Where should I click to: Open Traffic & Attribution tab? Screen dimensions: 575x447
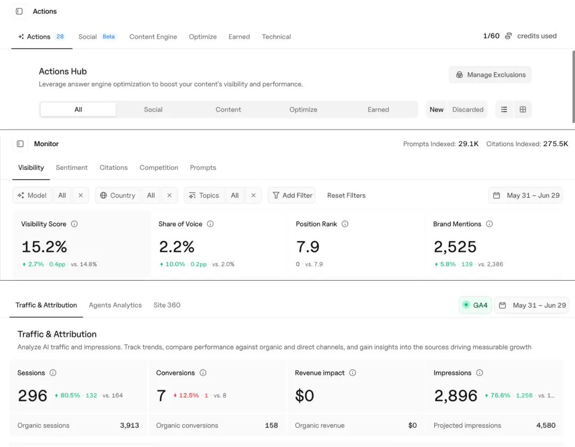coord(46,305)
